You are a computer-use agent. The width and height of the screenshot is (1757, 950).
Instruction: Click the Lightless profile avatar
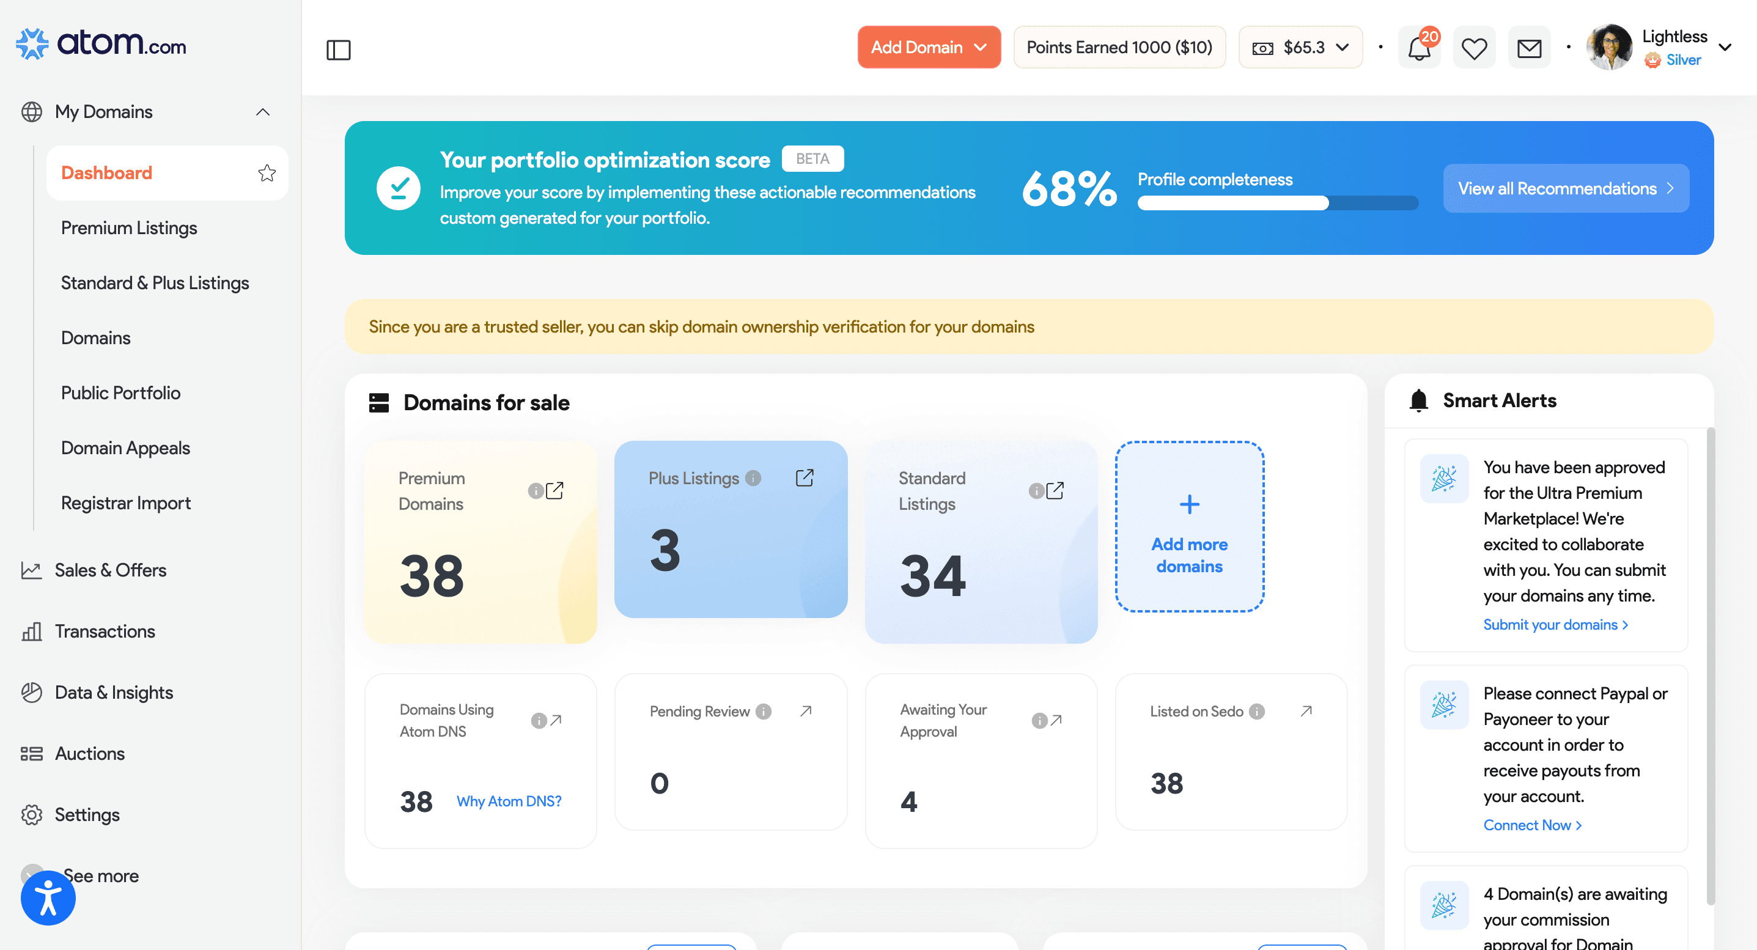pos(1610,47)
